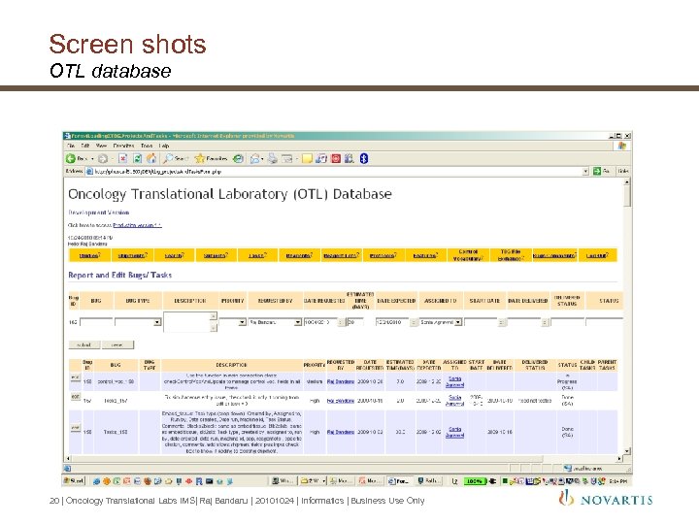Follow the Production version link
Viewport: 699px width, 524px height.
click(x=137, y=225)
